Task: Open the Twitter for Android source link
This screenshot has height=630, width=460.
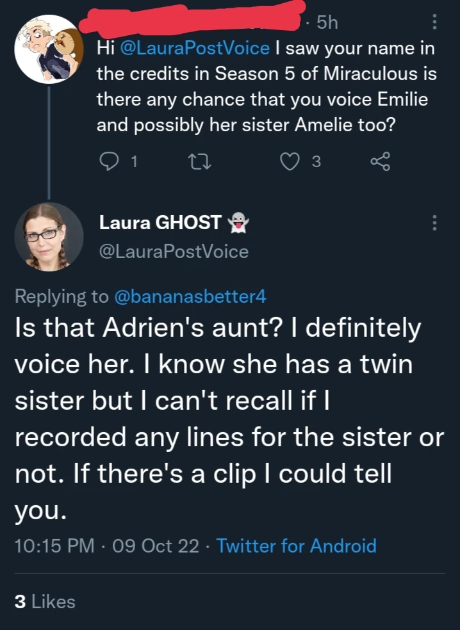Action: (297, 546)
